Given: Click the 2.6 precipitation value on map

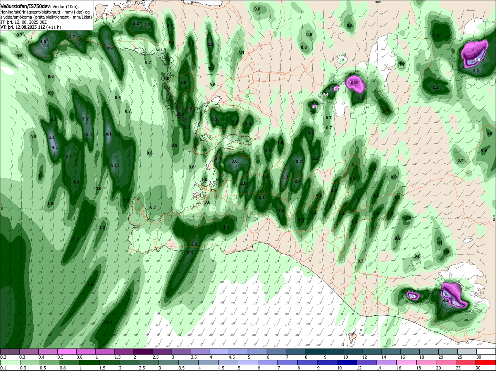Looking at the screenshot, I should pos(243,183).
